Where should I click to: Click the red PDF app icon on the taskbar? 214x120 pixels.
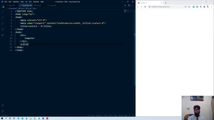tap(47, 118)
